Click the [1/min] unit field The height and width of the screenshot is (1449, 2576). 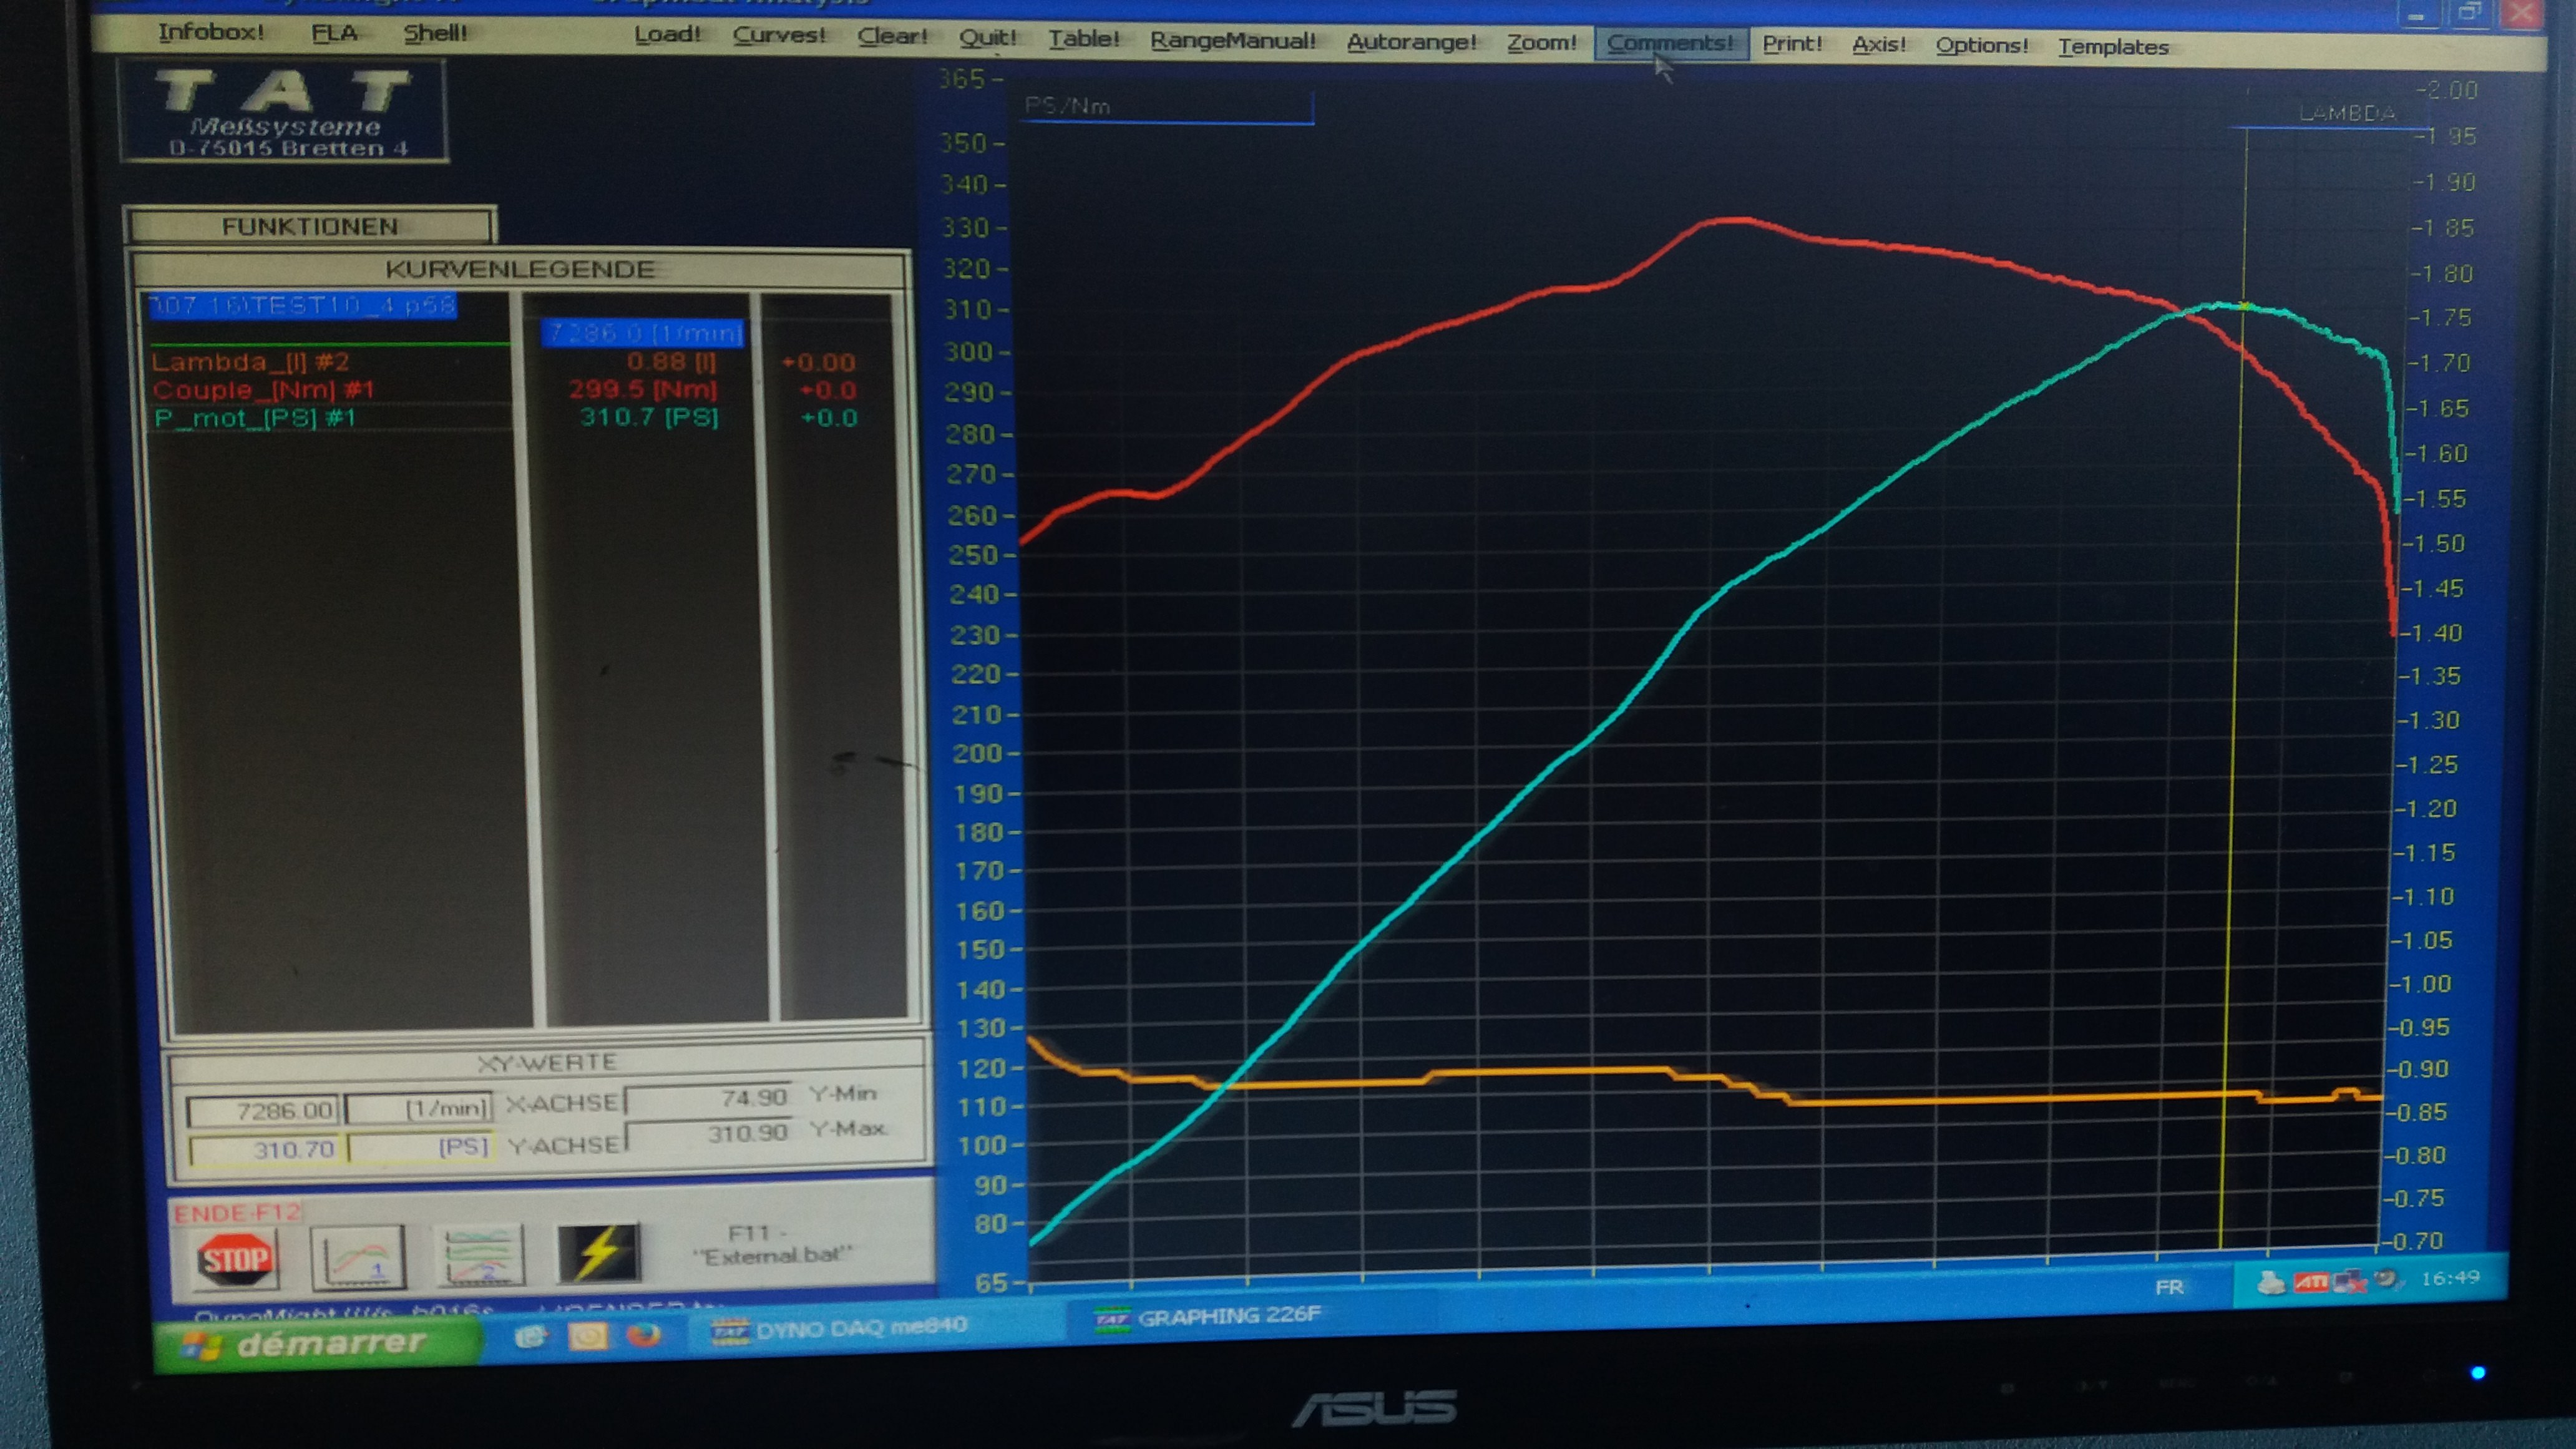pos(420,1108)
